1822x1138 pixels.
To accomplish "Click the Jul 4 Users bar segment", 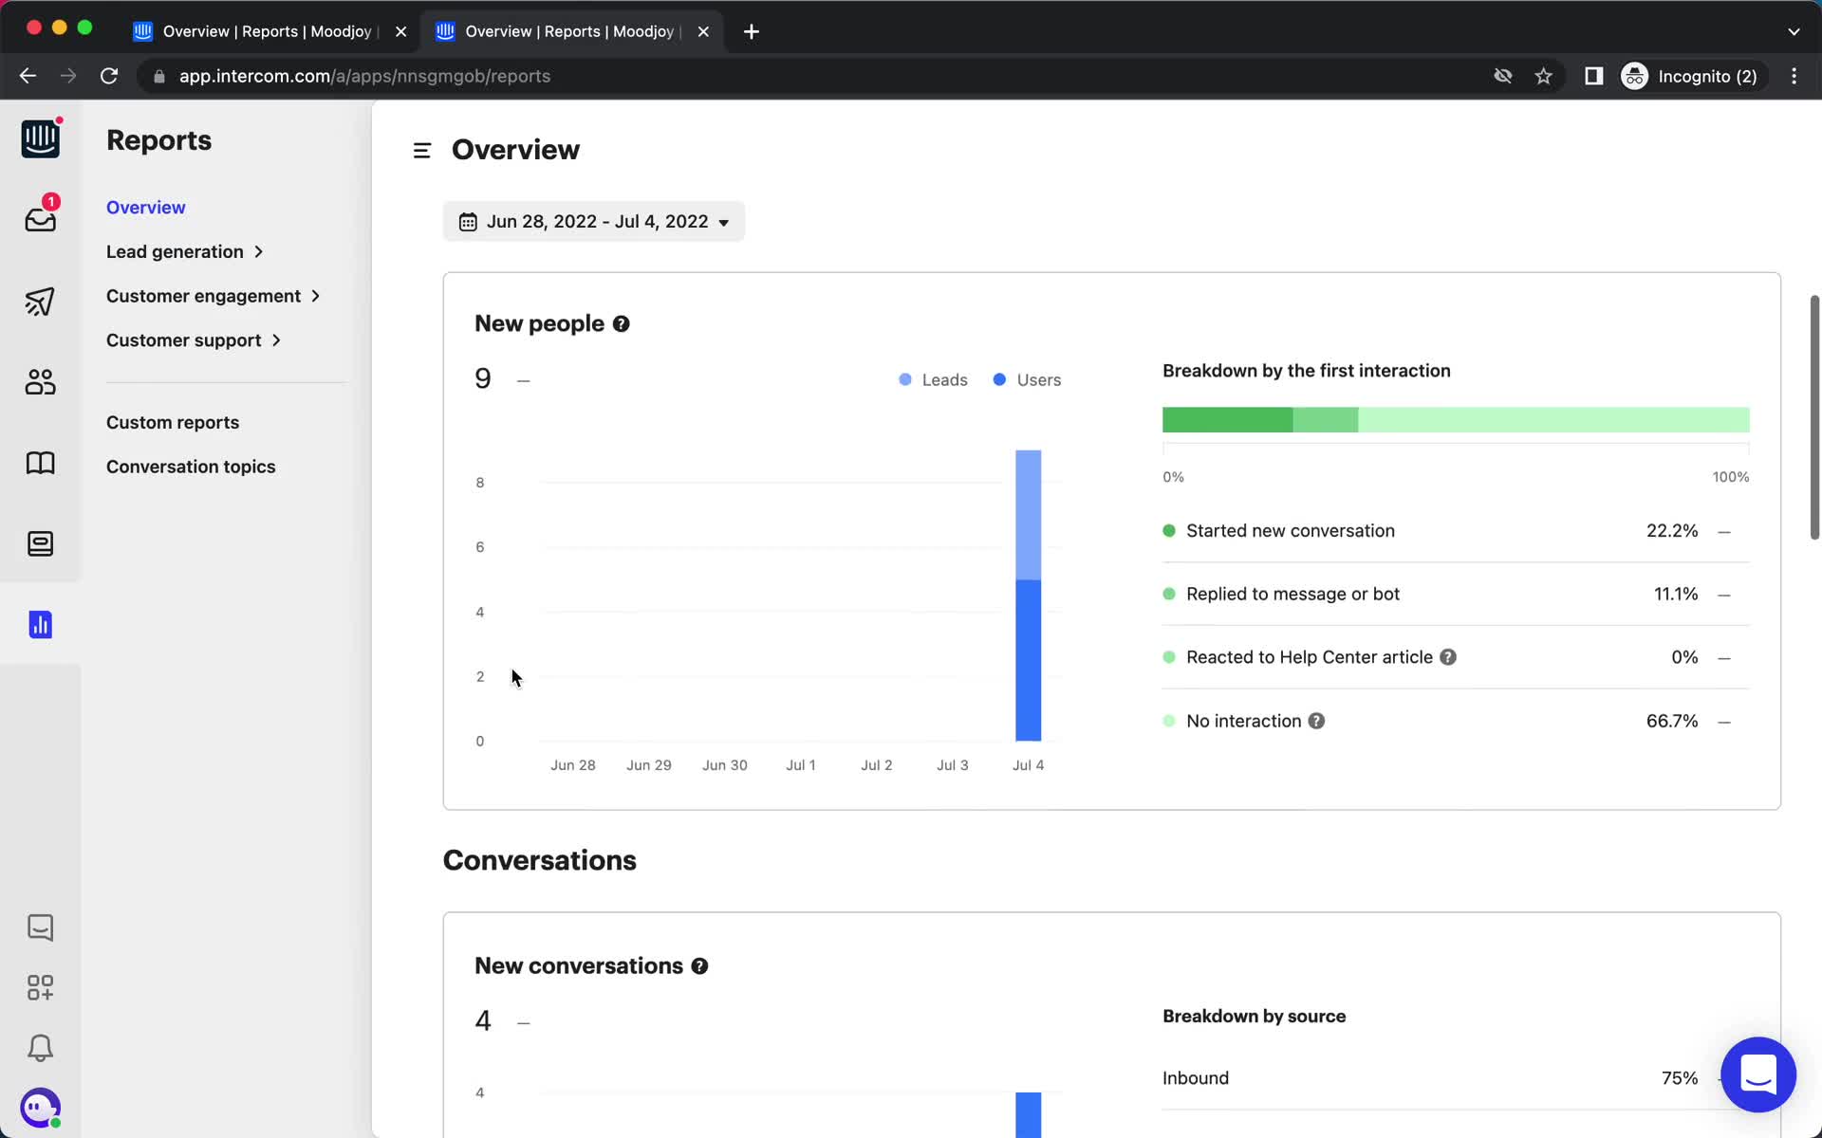I will 1028,660.
